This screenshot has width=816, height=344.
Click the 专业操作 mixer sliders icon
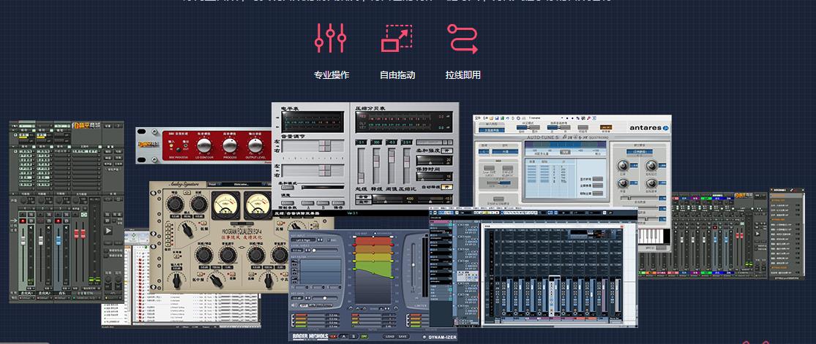pyautogui.click(x=331, y=38)
